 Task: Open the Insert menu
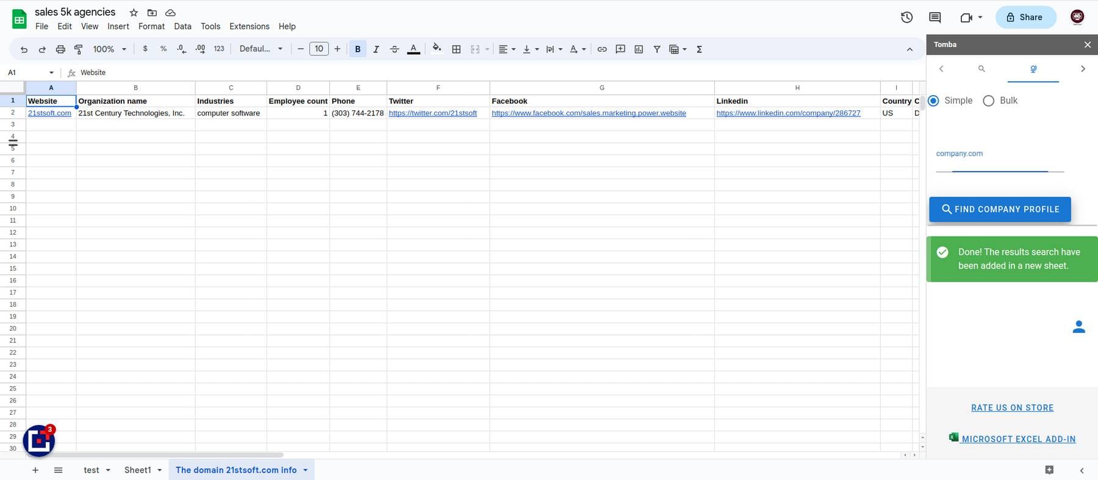(x=118, y=26)
